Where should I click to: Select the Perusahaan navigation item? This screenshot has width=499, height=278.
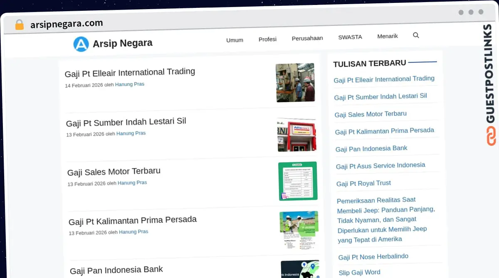click(307, 38)
